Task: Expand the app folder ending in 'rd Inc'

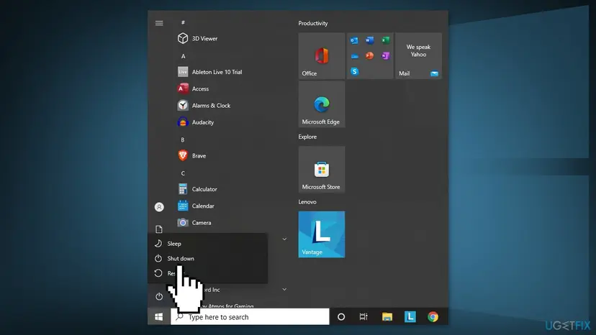Action: click(x=284, y=290)
